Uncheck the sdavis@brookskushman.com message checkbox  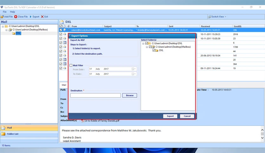[x=61, y=30]
